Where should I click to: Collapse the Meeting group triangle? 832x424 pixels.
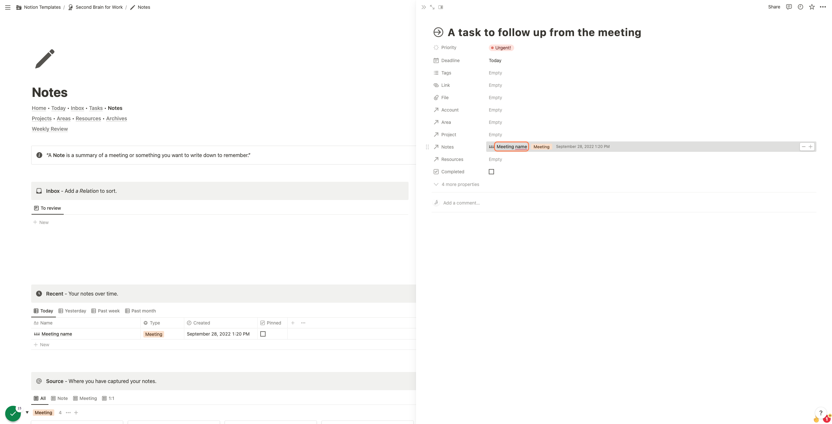[x=27, y=413]
